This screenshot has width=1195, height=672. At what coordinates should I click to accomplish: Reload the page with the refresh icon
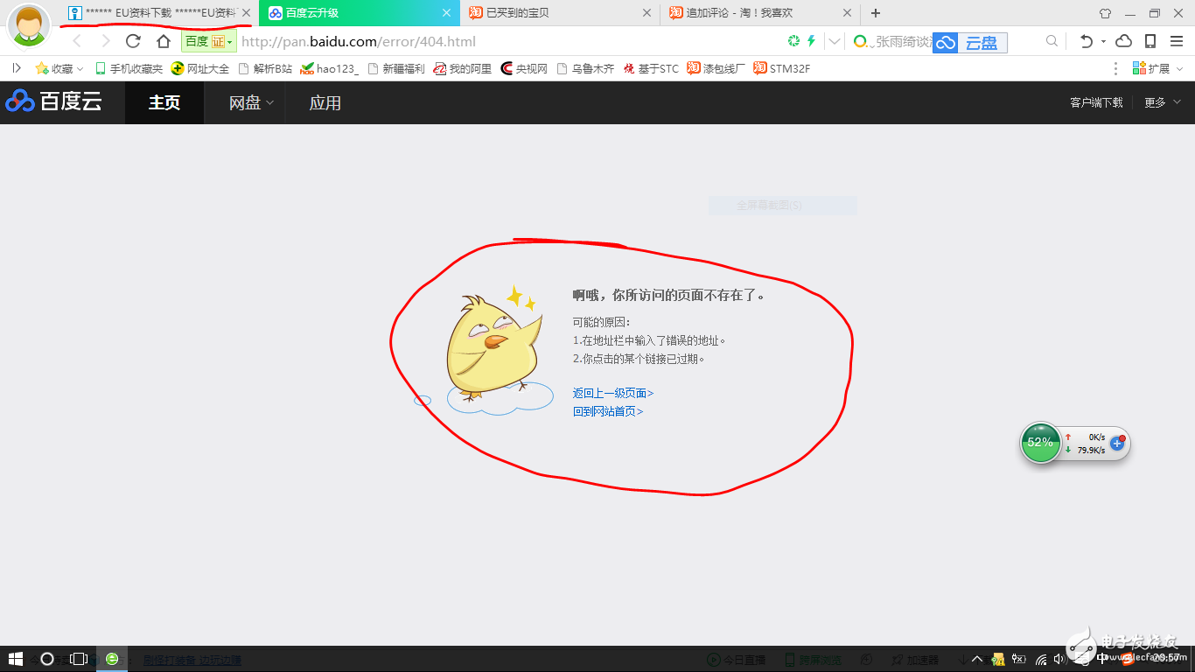(133, 41)
